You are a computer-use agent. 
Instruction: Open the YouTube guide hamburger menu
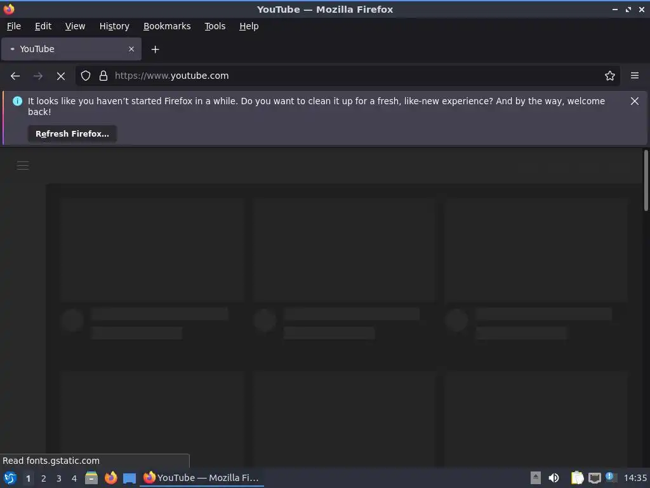tap(23, 166)
